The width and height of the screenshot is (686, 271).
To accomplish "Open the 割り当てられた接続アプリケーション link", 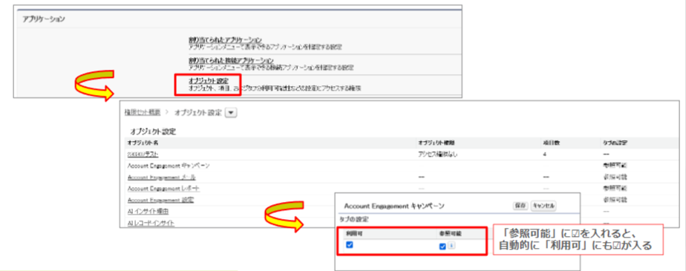I will click(231, 60).
